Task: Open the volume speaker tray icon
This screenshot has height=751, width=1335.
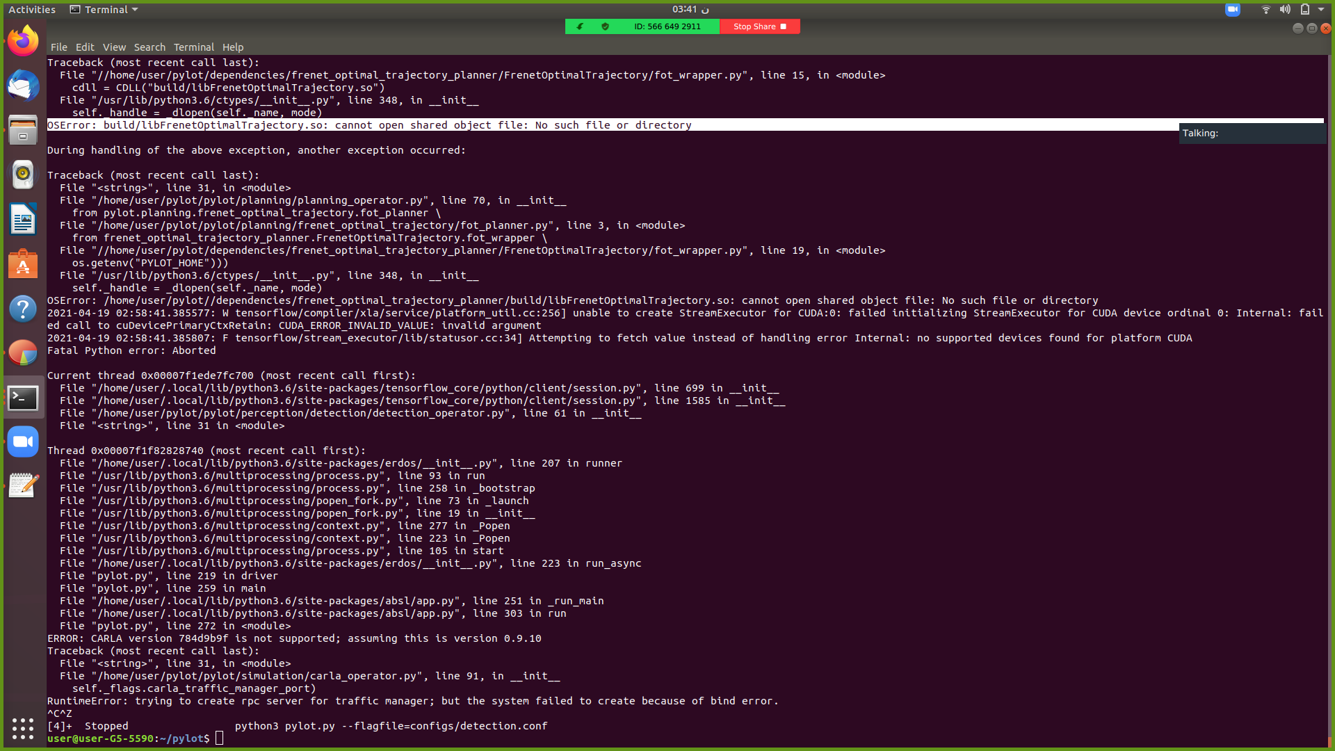Action: (1285, 10)
